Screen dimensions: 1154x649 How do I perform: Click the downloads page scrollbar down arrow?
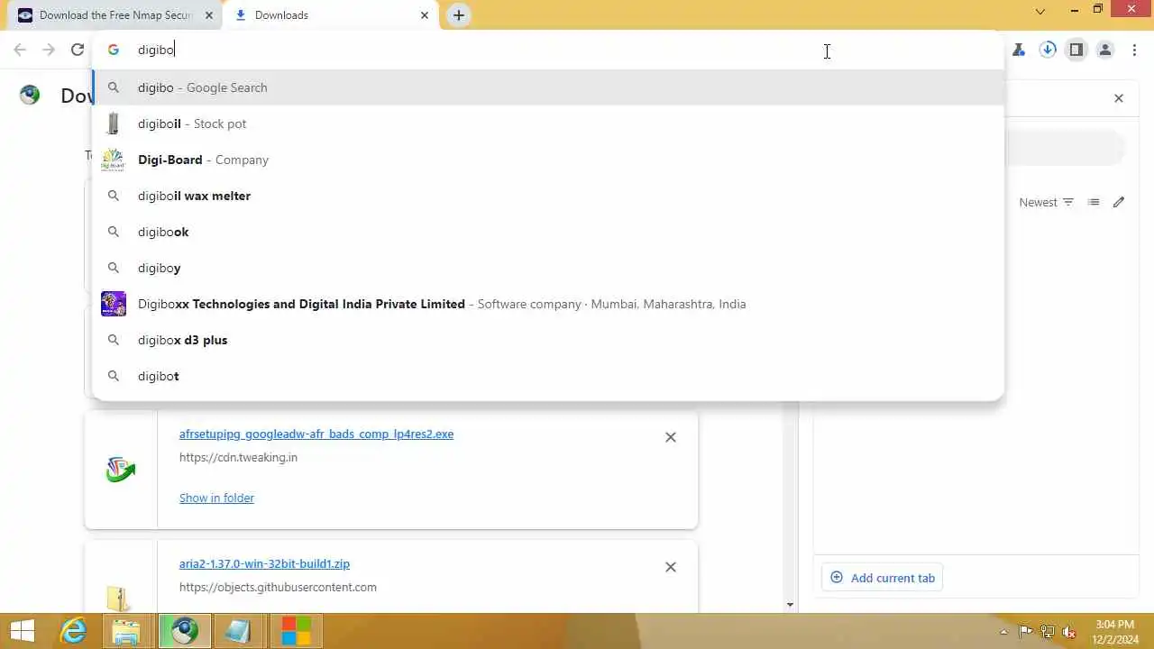tap(791, 605)
